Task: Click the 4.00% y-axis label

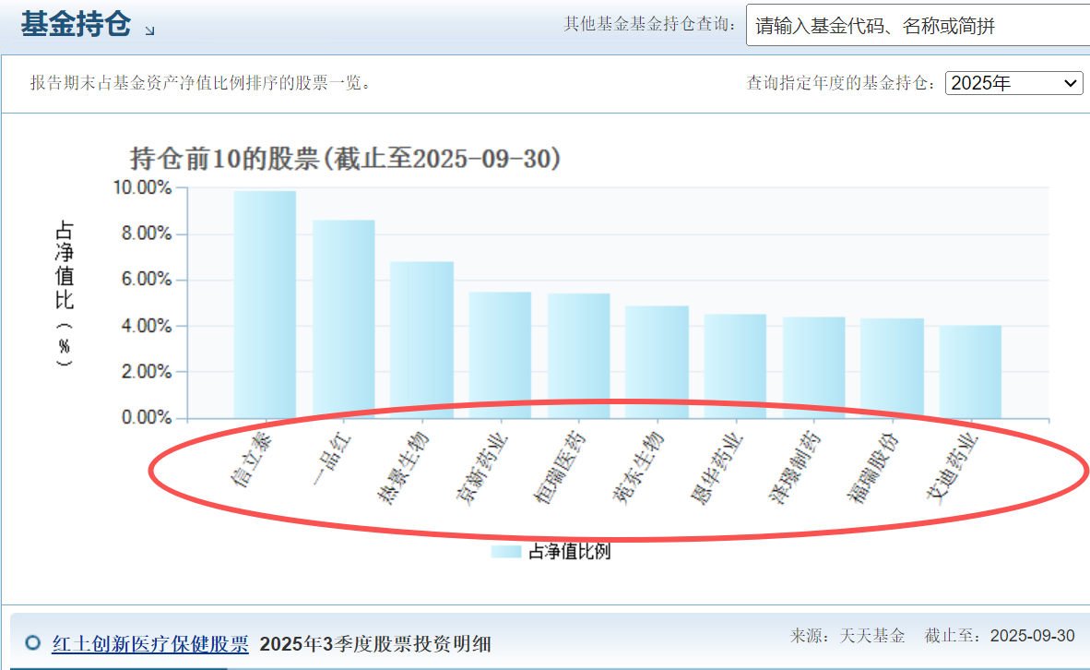Action: click(146, 326)
